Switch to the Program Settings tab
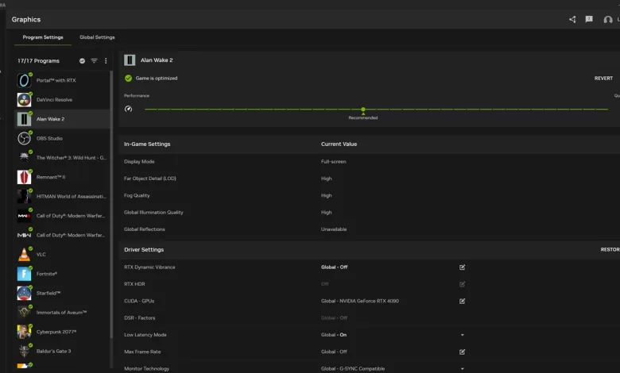This screenshot has width=620, height=373. tap(43, 37)
